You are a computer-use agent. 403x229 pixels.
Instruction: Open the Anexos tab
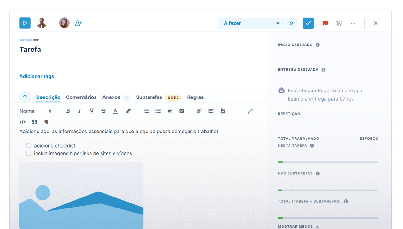pyautogui.click(x=111, y=97)
